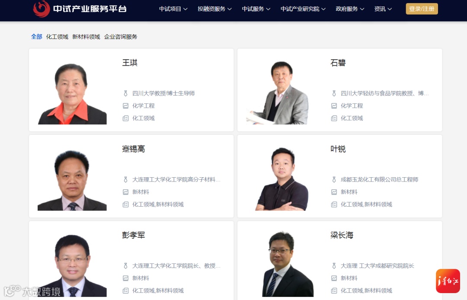Open the 政府服务 navigation menu
The height and width of the screenshot is (300, 467).
point(350,9)
